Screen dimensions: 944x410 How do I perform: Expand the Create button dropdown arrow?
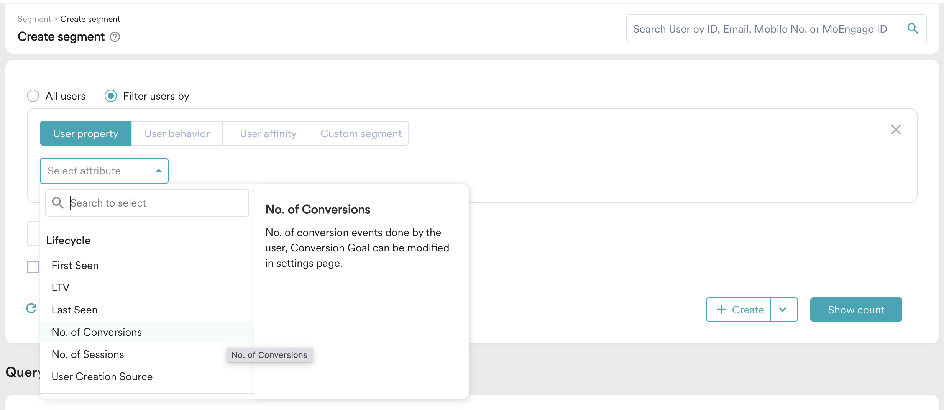point(783,310)
